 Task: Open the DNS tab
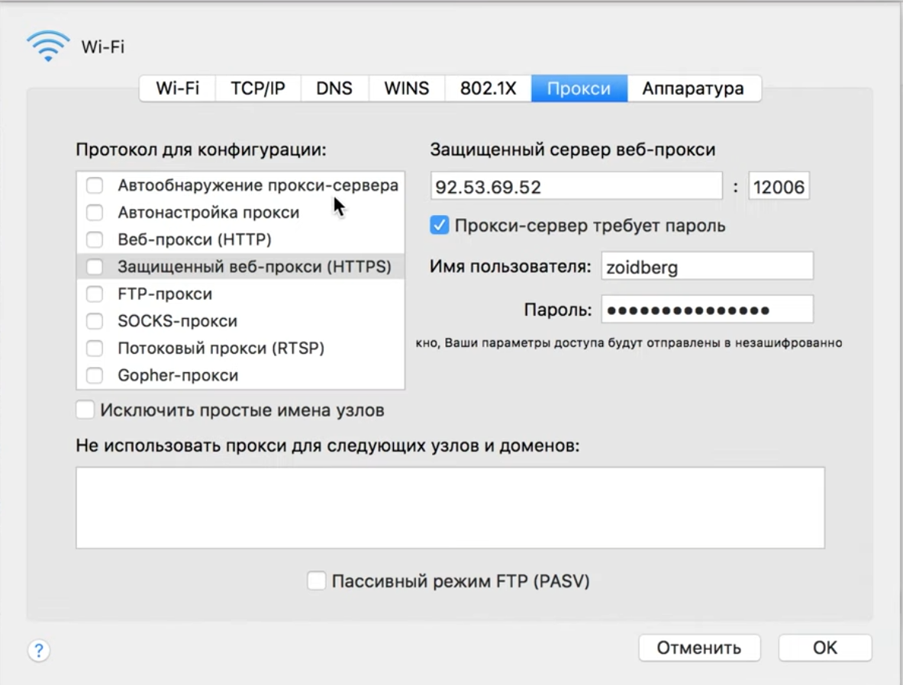coord(334,88)
